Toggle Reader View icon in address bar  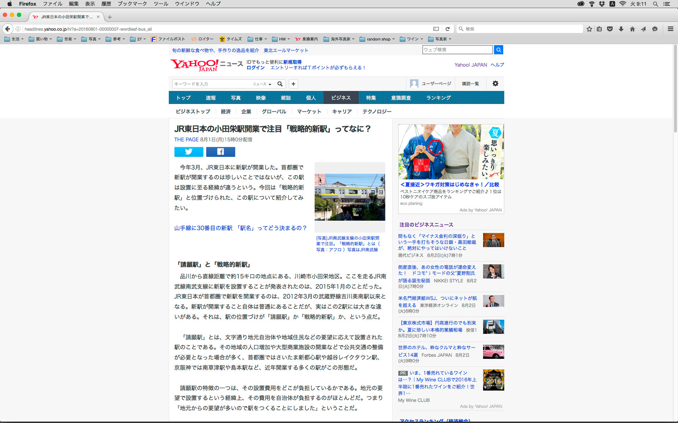coord(436,29)
